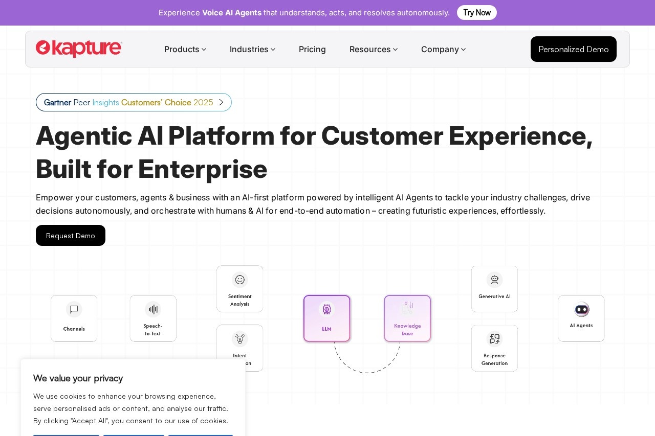This screenshot has height=436, width=655.
Task: Open the Company dropdown menu
Action: 443,49
